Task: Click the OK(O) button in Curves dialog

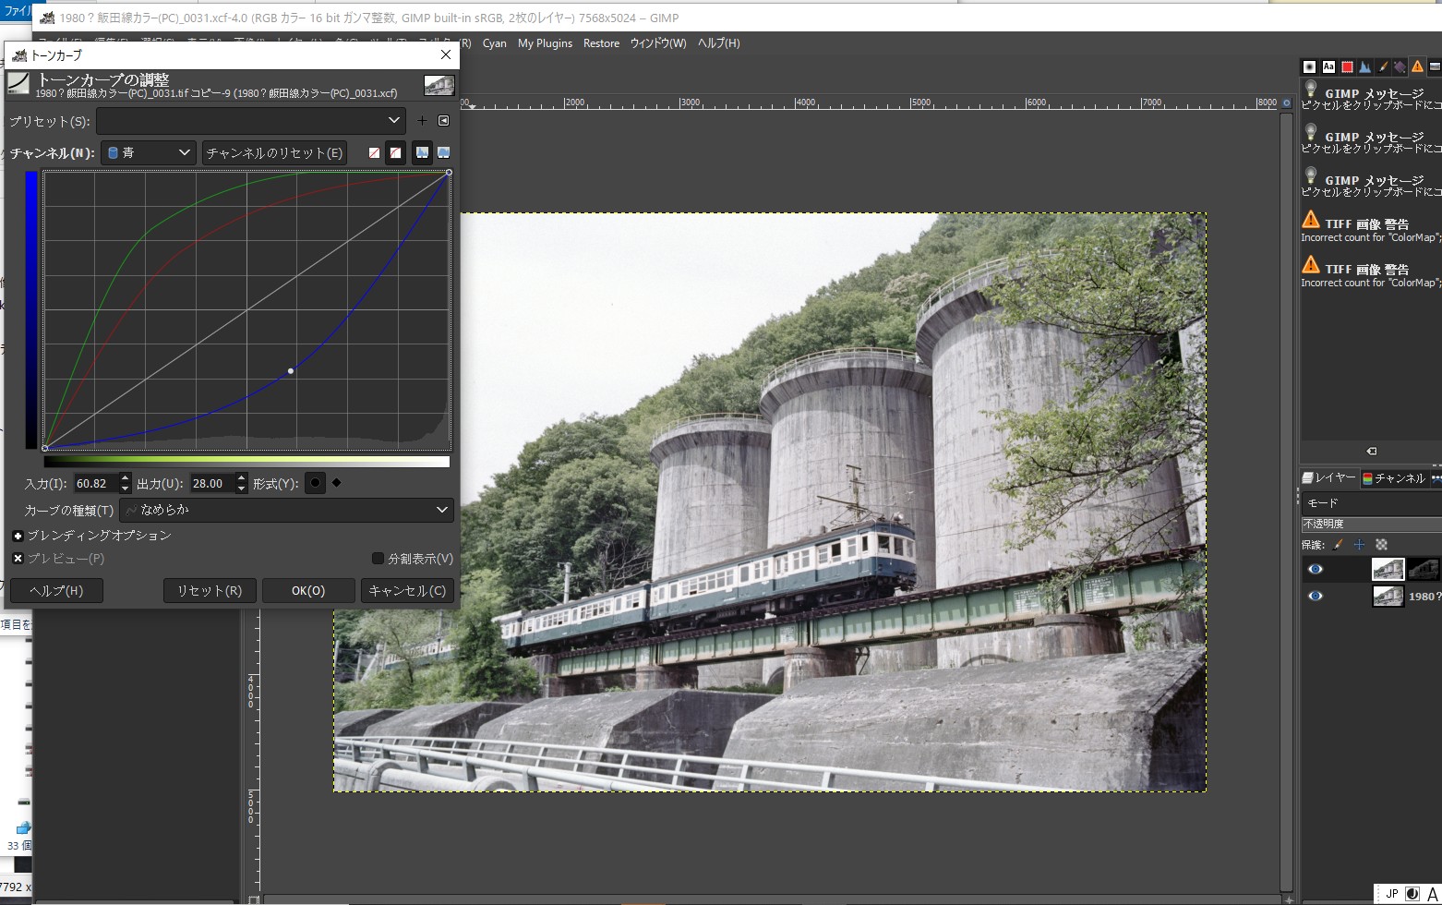Action: pyautogui.click(x=308, y=590)
